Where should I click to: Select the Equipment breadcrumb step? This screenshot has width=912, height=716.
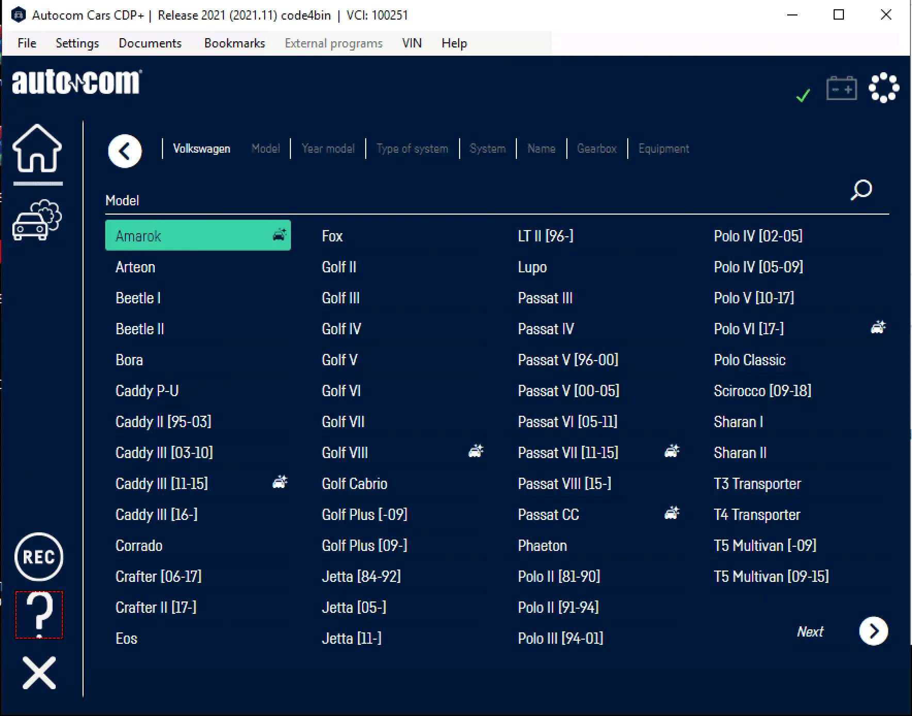click(x=664, y=149)
